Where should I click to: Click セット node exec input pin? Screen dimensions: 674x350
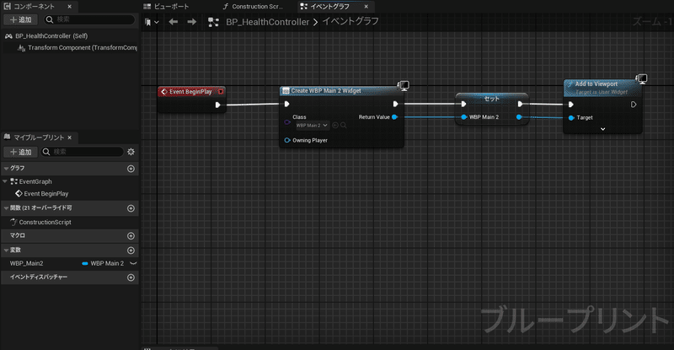click(x=463, y=104)
